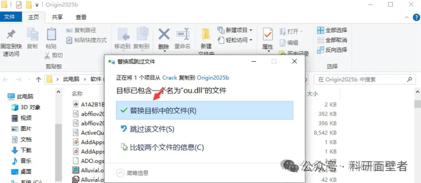Open the View ribbon tab
The image size is (421, 183).
pyautogui.click(x=81, y=17)
